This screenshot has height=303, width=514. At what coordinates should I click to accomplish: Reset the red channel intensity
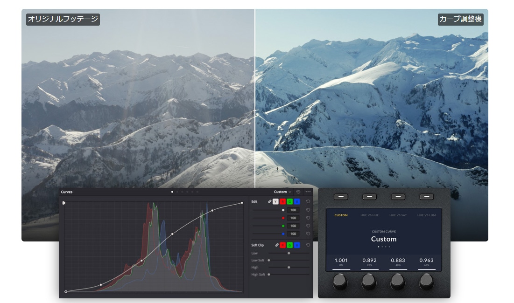(308, 218)
